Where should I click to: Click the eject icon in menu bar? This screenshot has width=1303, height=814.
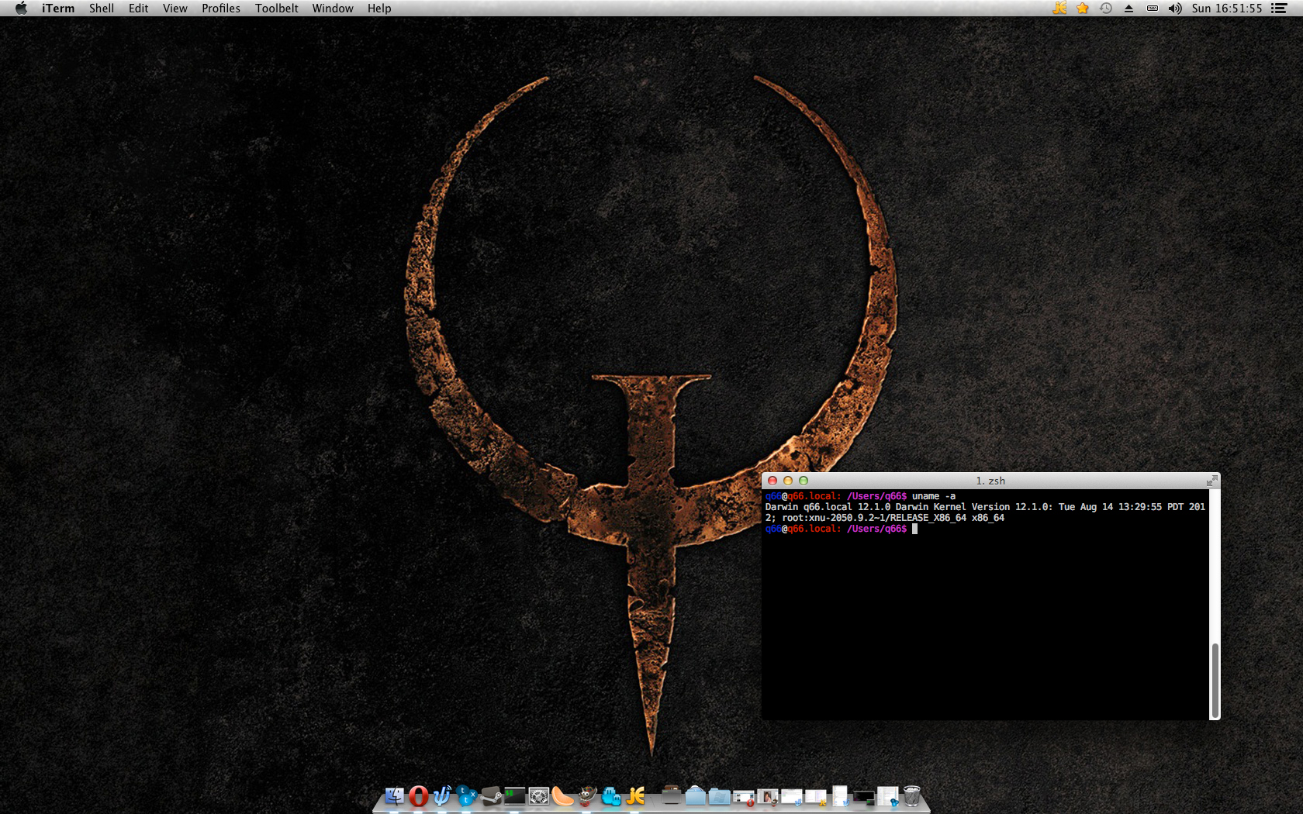point(1129,8)
